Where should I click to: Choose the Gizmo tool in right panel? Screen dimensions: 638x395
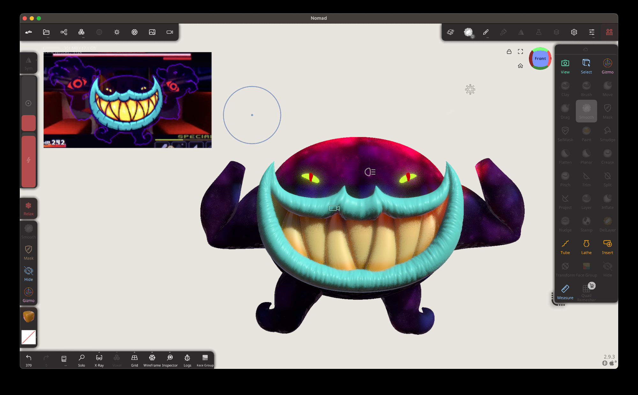pos(607,66)
